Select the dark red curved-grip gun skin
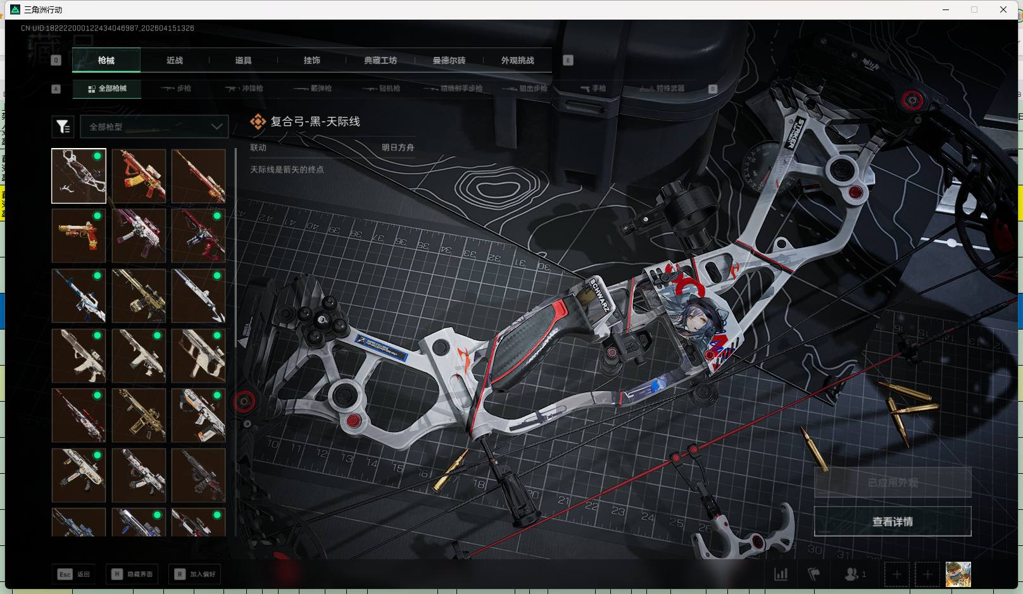 [198, 236]
